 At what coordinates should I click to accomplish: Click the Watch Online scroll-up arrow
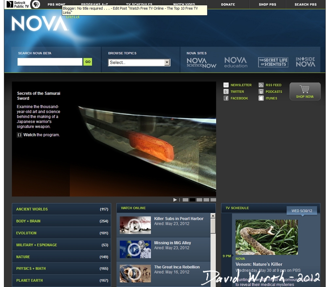(x=213, y=216)
